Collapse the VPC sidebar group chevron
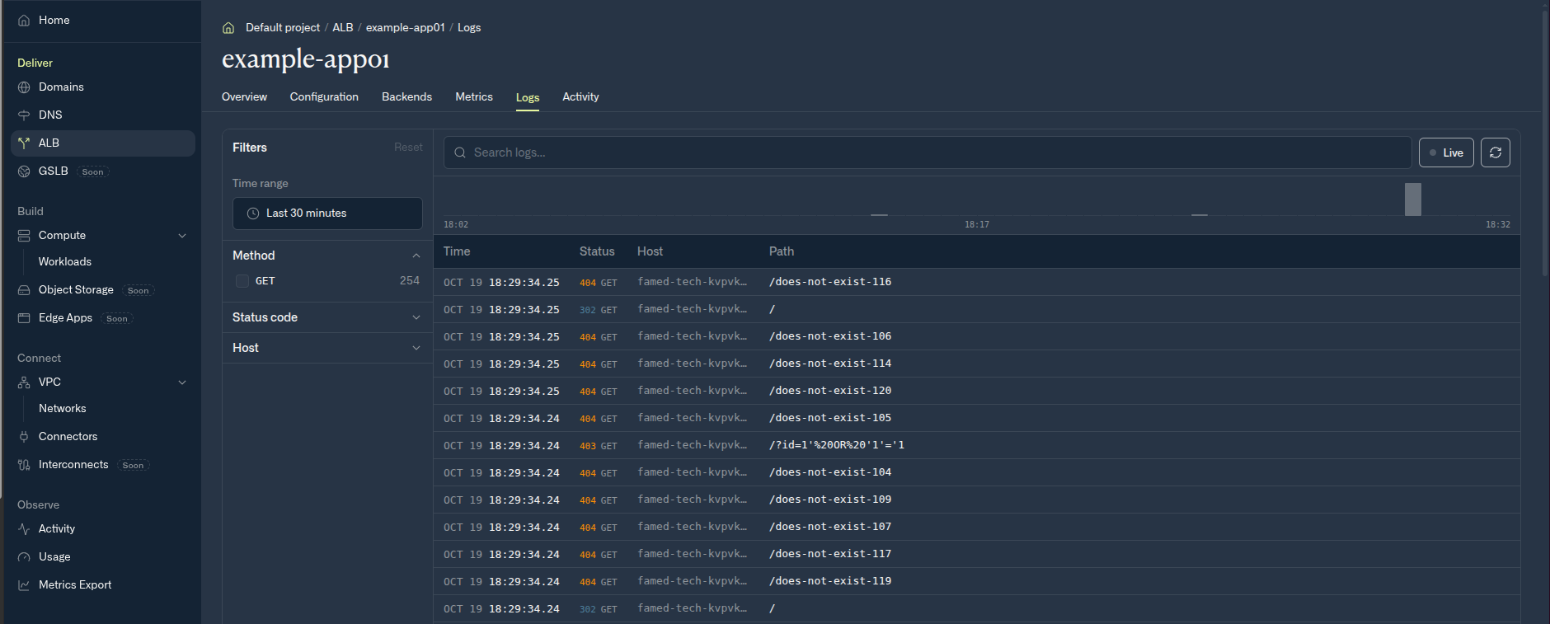The width and height of the screenshot is (1550, 624). [x=182, y=382]
